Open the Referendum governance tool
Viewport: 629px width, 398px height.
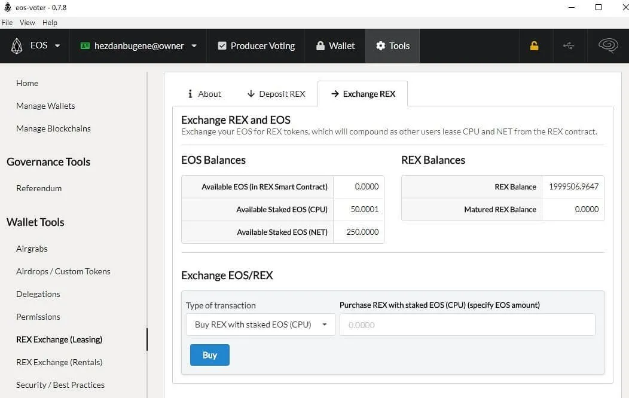point(39,188)
